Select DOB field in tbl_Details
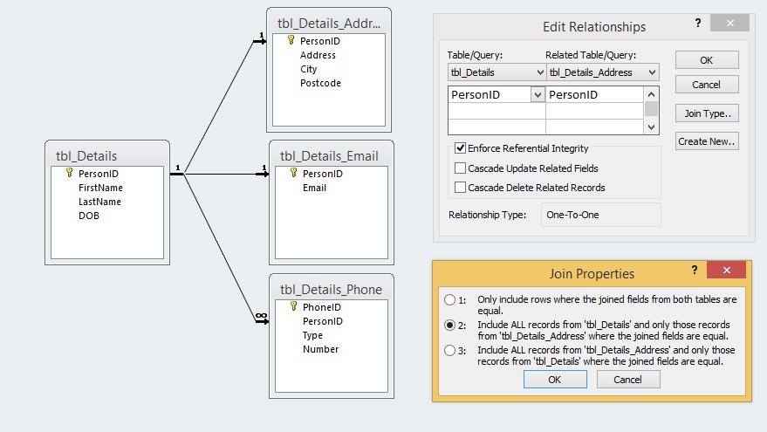The image size is (767, 432). pyautogui.click(x=89, y=216)
